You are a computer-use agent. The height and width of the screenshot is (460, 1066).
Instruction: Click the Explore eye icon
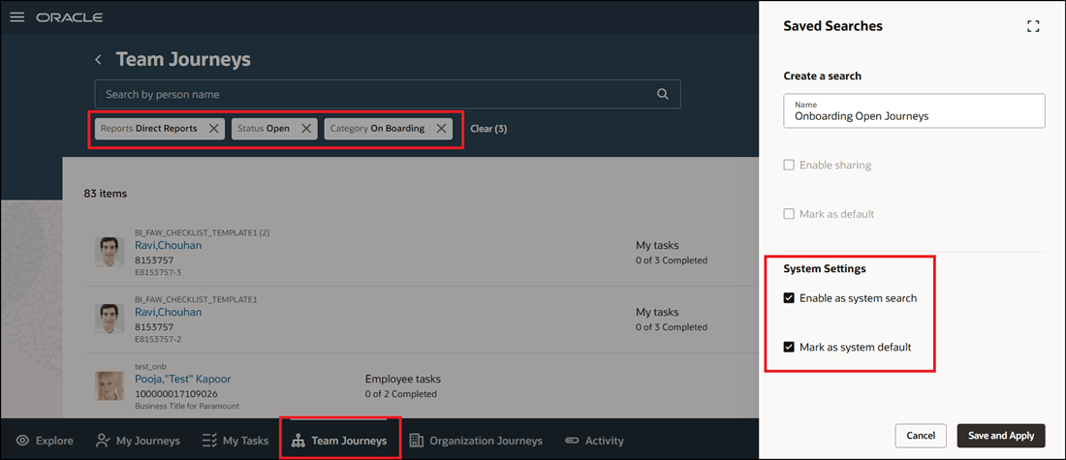point(23,441)
